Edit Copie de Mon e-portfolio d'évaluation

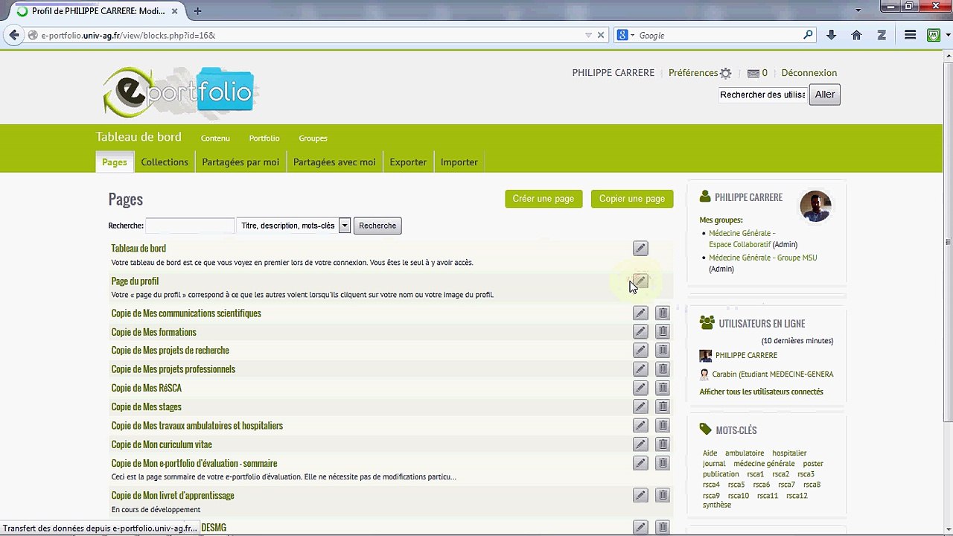tap(640, 463)
